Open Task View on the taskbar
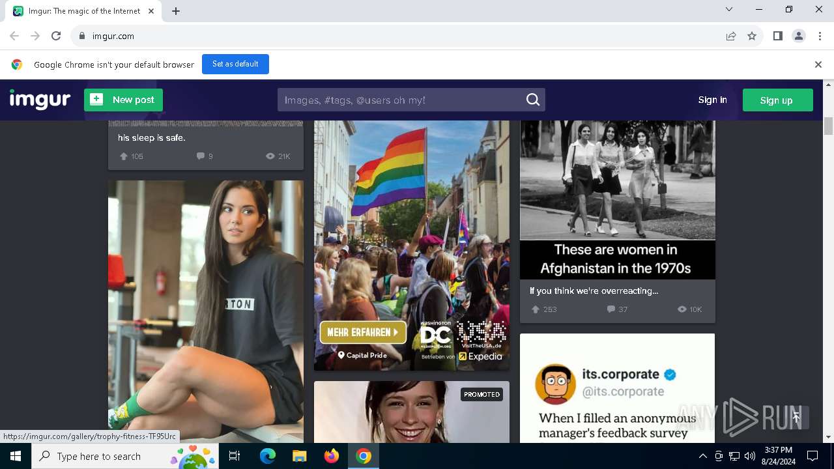Screen dimensions: 834x469 click(235, 456)
